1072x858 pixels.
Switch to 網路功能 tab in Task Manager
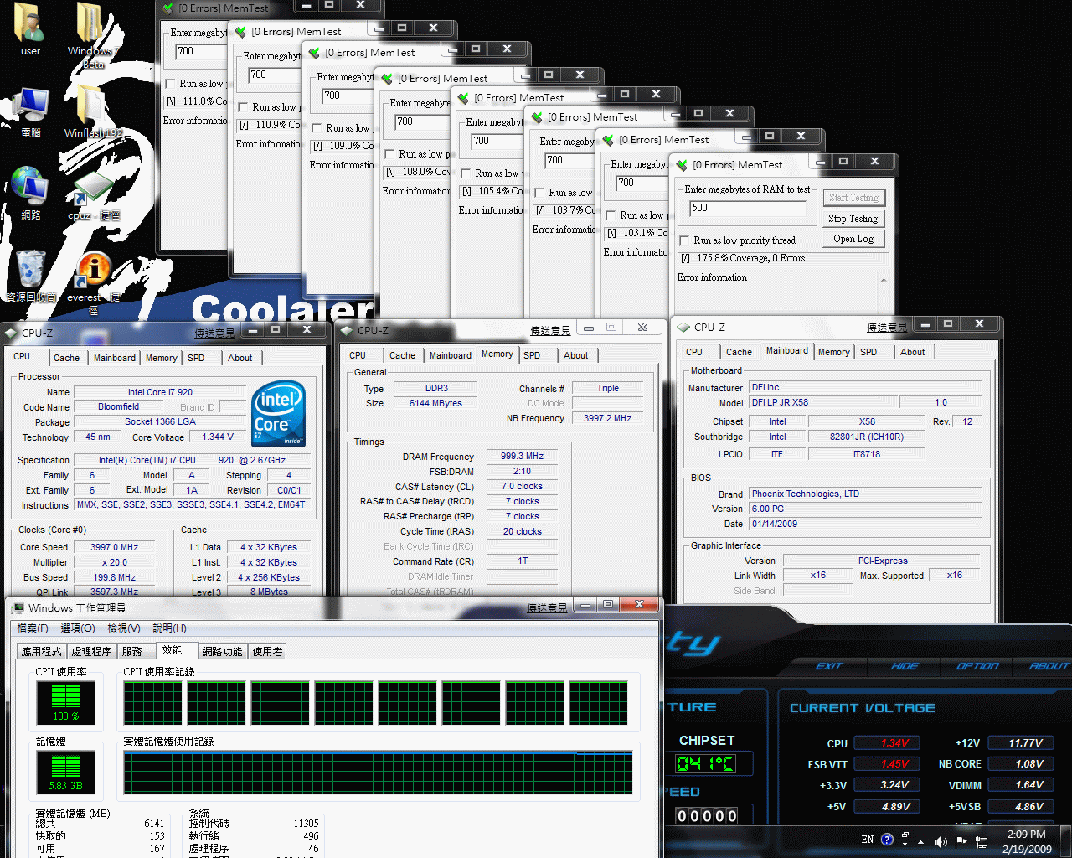222,651
